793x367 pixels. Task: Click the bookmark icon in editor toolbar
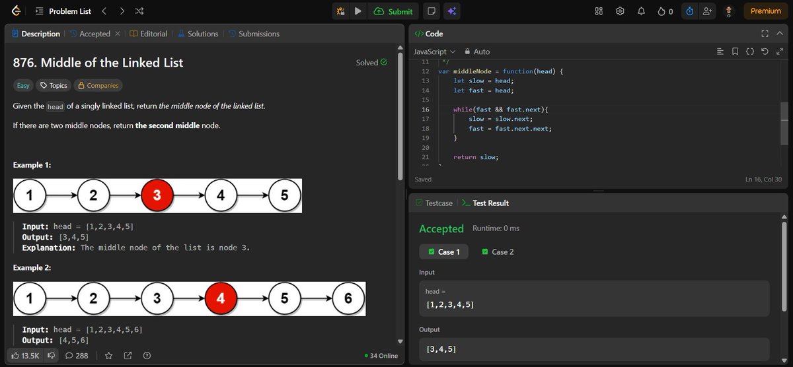pos(735,51)
